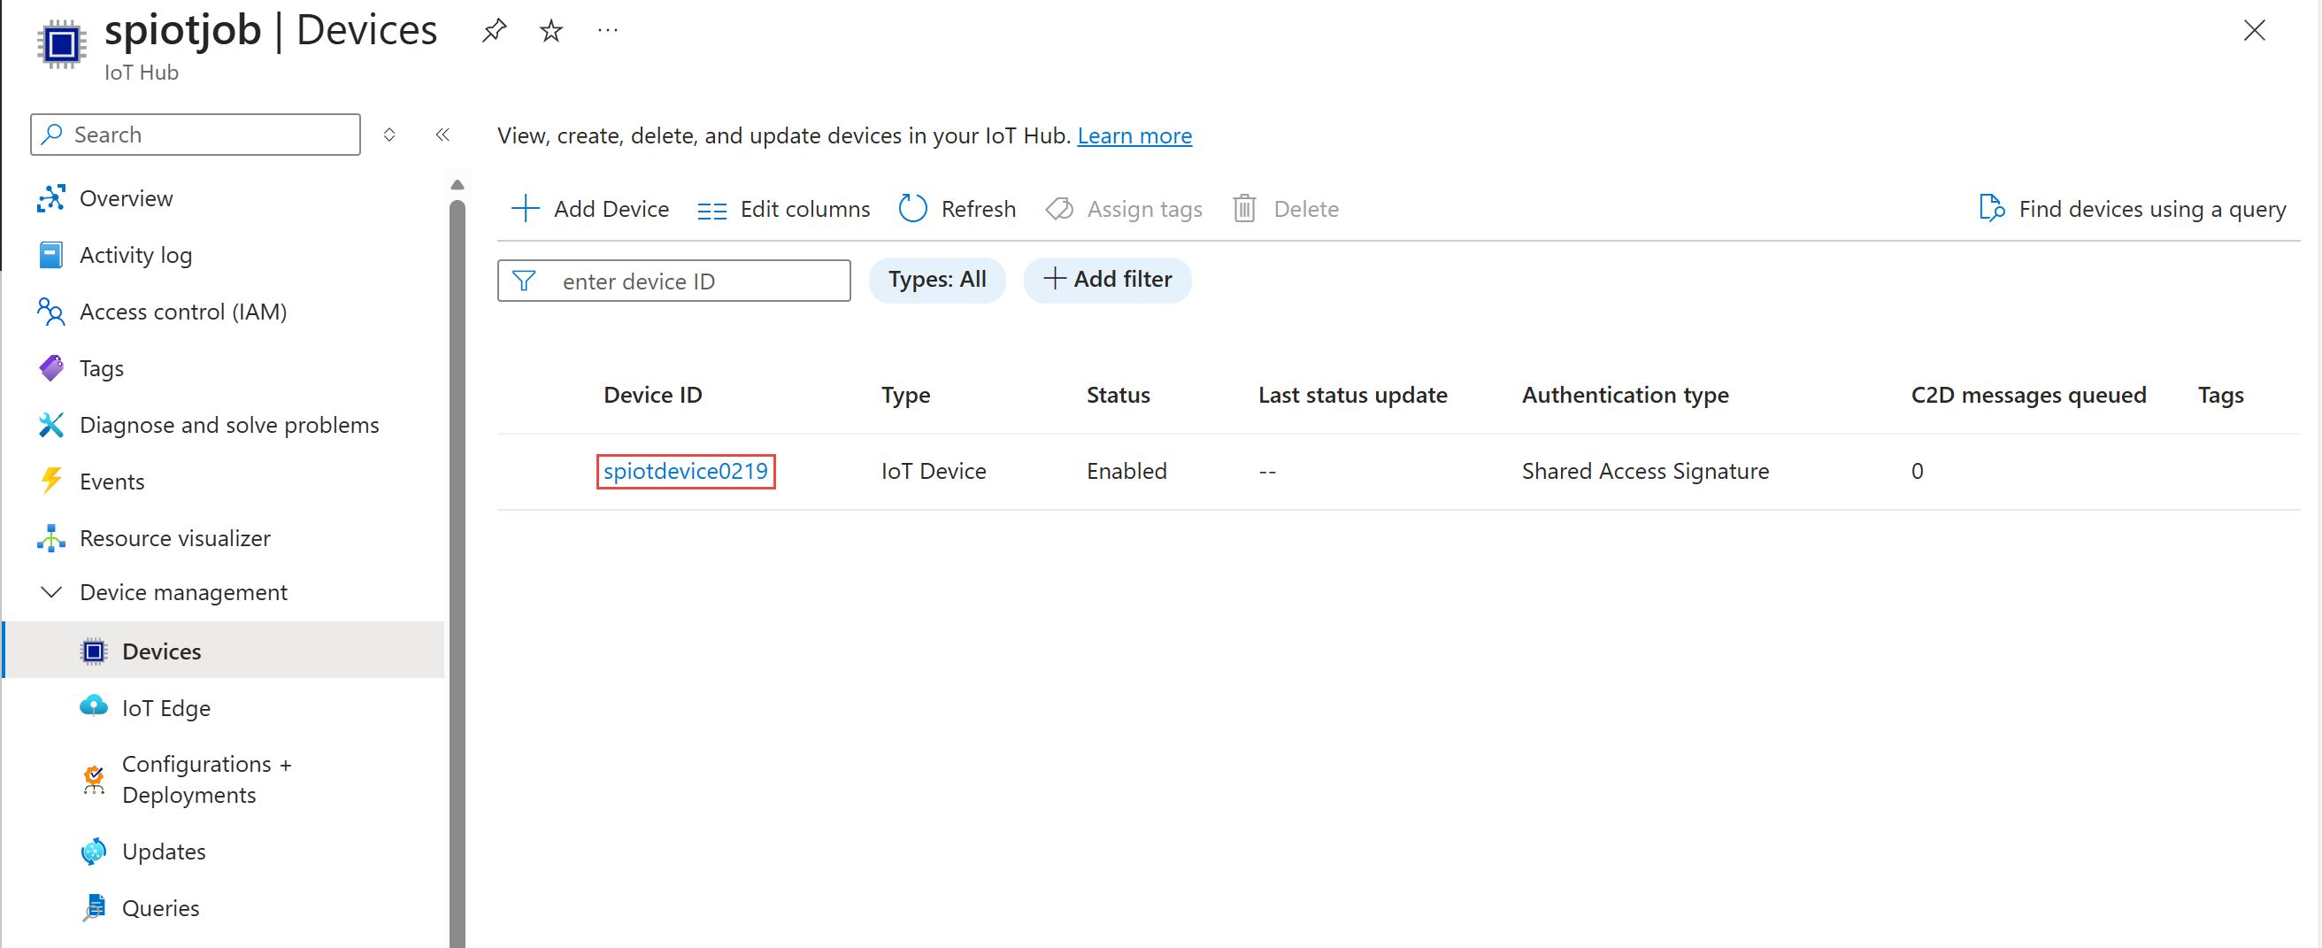
Task: Click the Overview icon
Action: pos(50,198)
